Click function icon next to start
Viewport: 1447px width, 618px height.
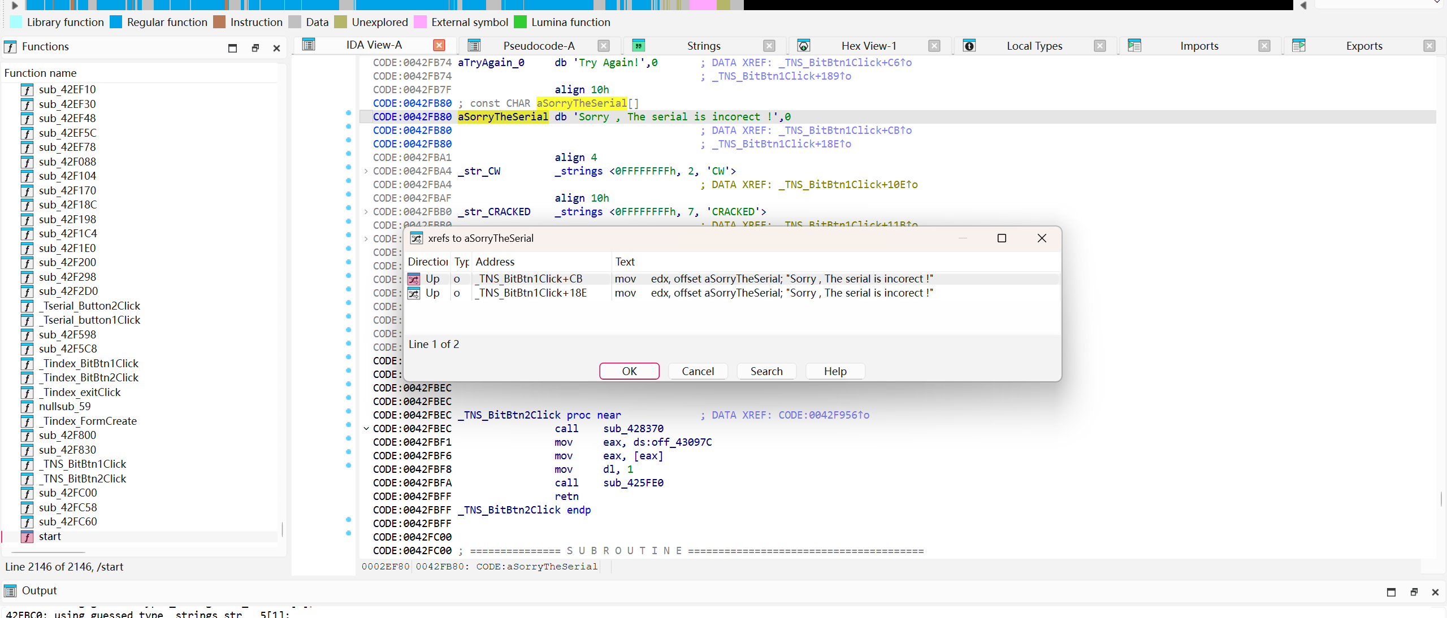[x=27, y=537]
